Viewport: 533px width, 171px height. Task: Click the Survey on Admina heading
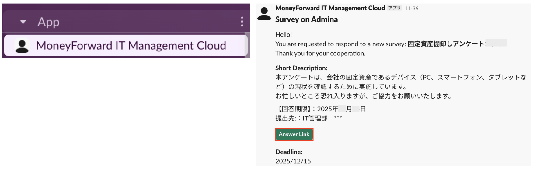[x=306, y=19]
